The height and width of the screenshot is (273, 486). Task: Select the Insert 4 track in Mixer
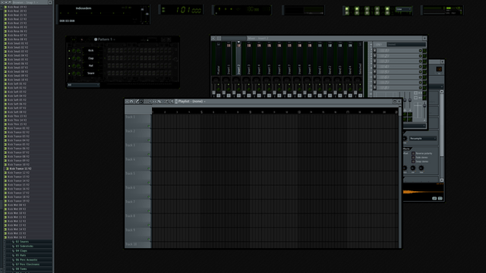(259, 59)
